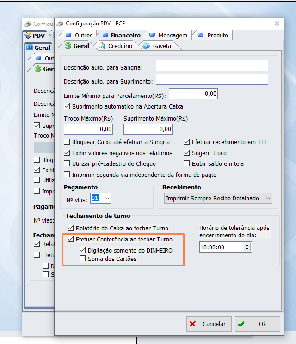
Task: Click the Configuração PDV title bar icon
Action: click(60, 23)
